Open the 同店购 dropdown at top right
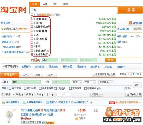143x125 pixels. 138,29
